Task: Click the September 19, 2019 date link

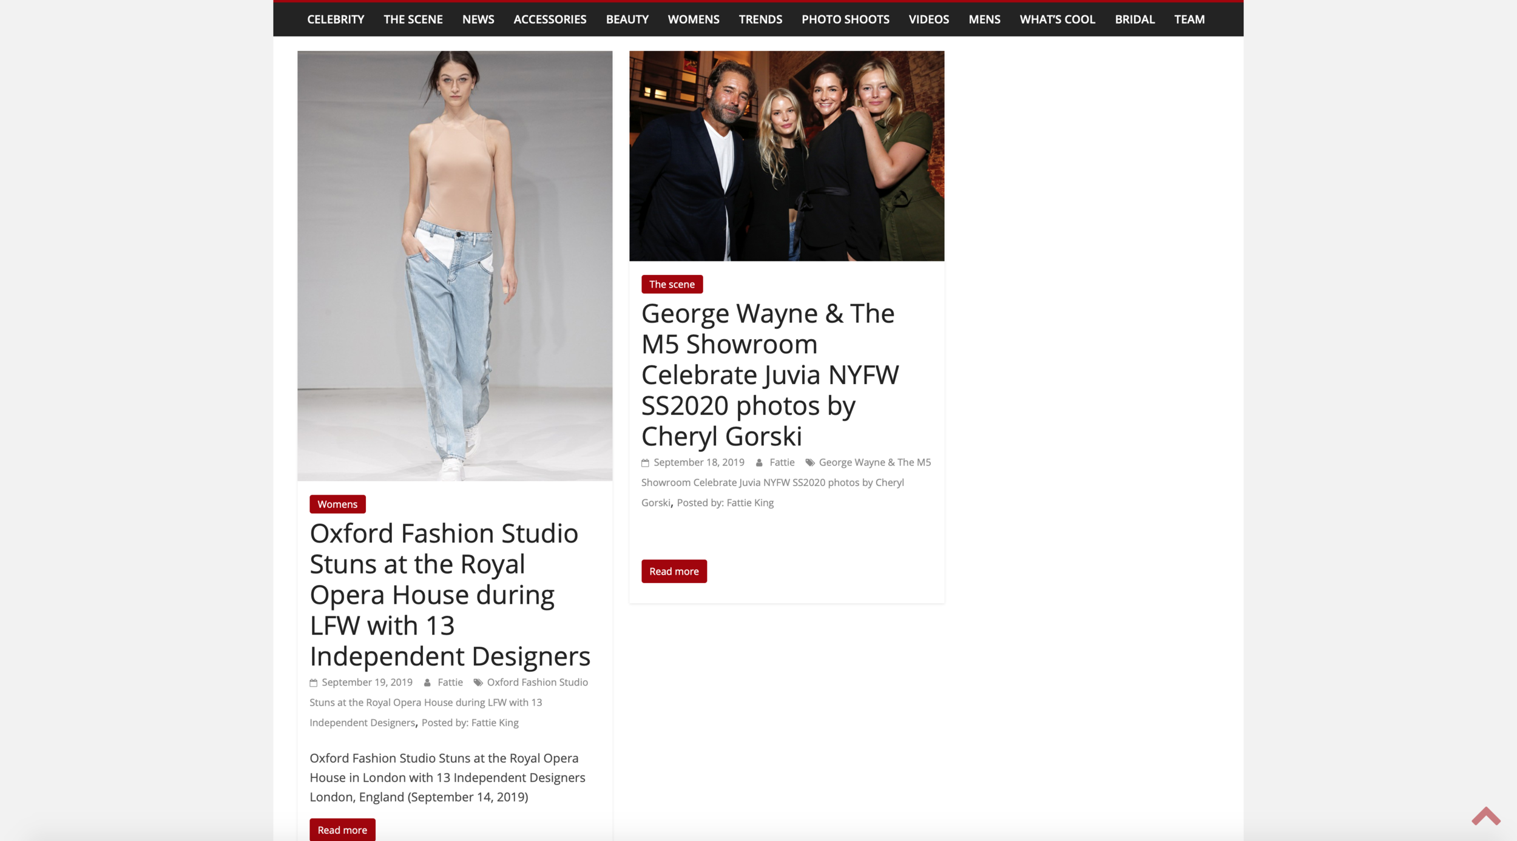Action: [x=367, y=683]
